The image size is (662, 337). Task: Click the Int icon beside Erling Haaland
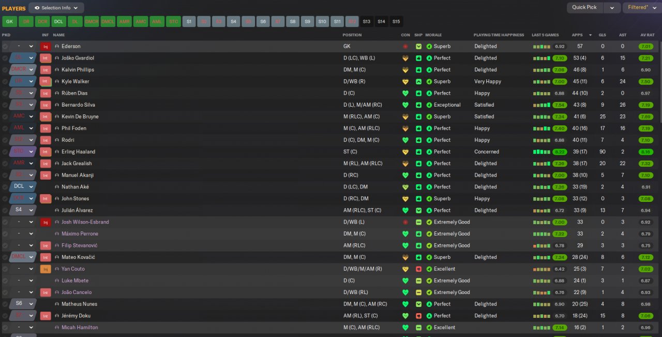pyautogui.click(x=46, y=152)
